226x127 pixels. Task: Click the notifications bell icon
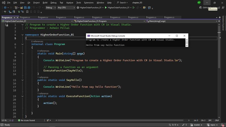point(222,125)
